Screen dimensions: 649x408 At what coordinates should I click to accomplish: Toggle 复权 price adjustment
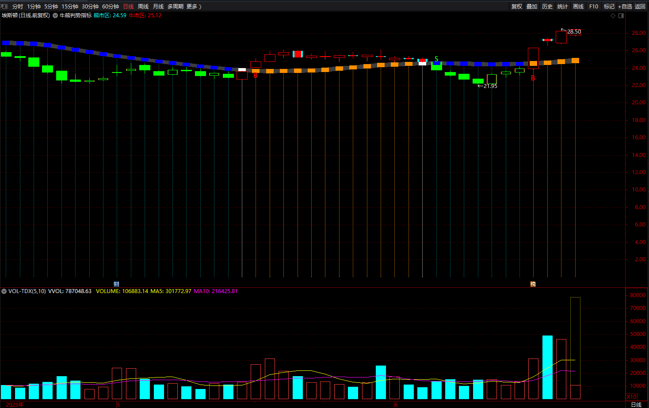click(x=516, y=6)
